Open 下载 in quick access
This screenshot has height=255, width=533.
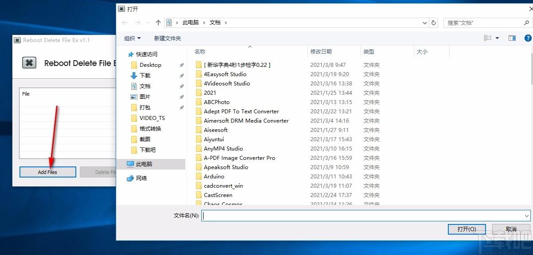click(x=145, y=75)
